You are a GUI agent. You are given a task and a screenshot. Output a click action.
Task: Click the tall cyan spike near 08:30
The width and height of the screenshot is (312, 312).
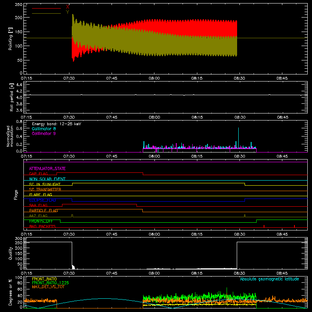coord(238,137)
